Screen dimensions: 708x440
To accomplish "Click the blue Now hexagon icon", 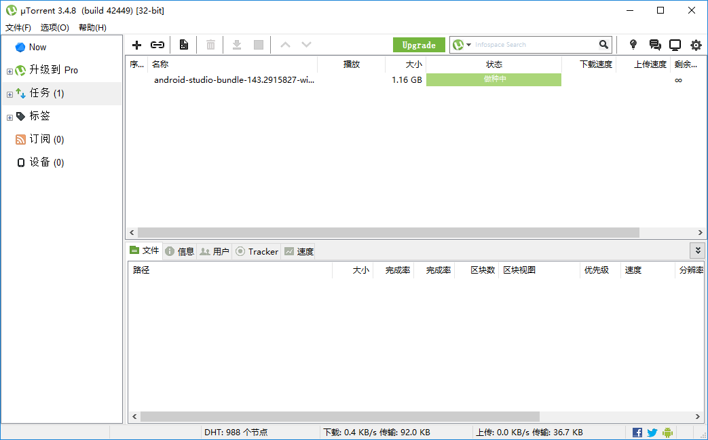I will [20, 47].
